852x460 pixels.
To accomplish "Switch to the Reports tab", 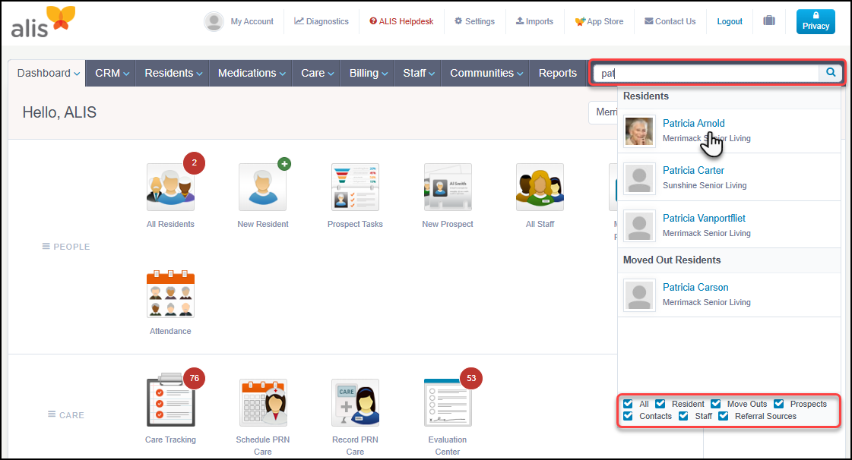I will coord(557,73).
